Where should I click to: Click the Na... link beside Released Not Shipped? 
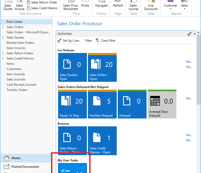pos(189,98)
